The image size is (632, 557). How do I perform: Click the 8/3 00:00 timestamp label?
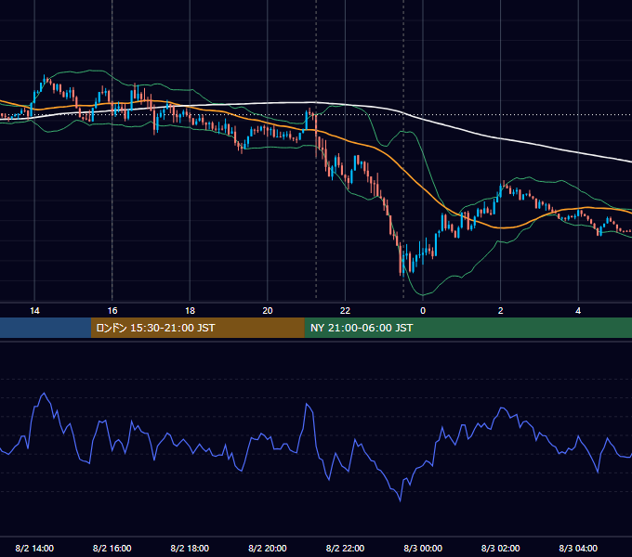(423, 548)
